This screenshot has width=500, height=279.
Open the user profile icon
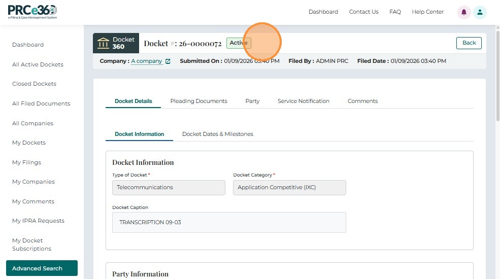pos(480,12)
